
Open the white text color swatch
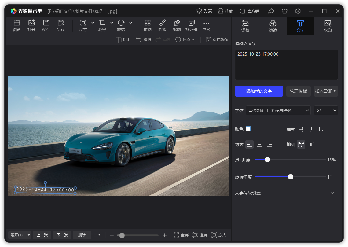[248, 129]
